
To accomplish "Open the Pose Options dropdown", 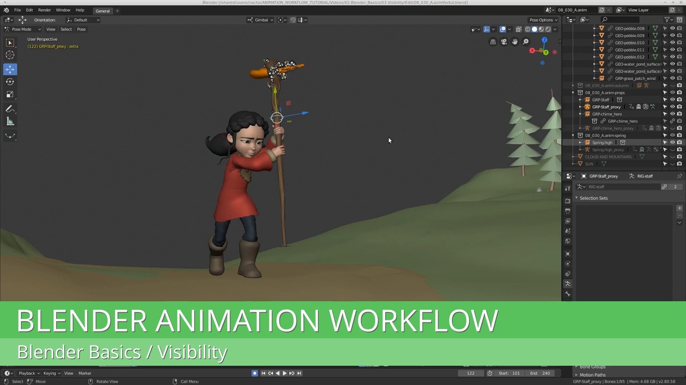I will point(543,20).
